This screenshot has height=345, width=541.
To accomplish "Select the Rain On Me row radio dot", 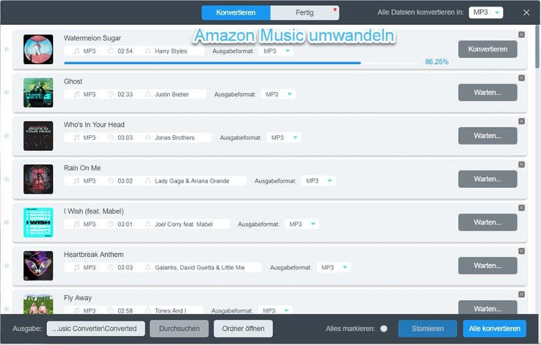I will click(7, 179).
